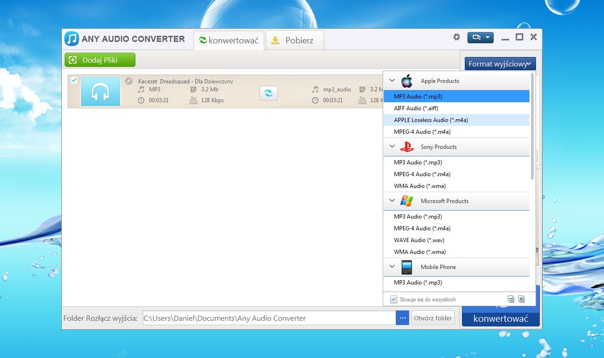
Task: Switch to the konwertować tab
Action: [x=229, y=40]
